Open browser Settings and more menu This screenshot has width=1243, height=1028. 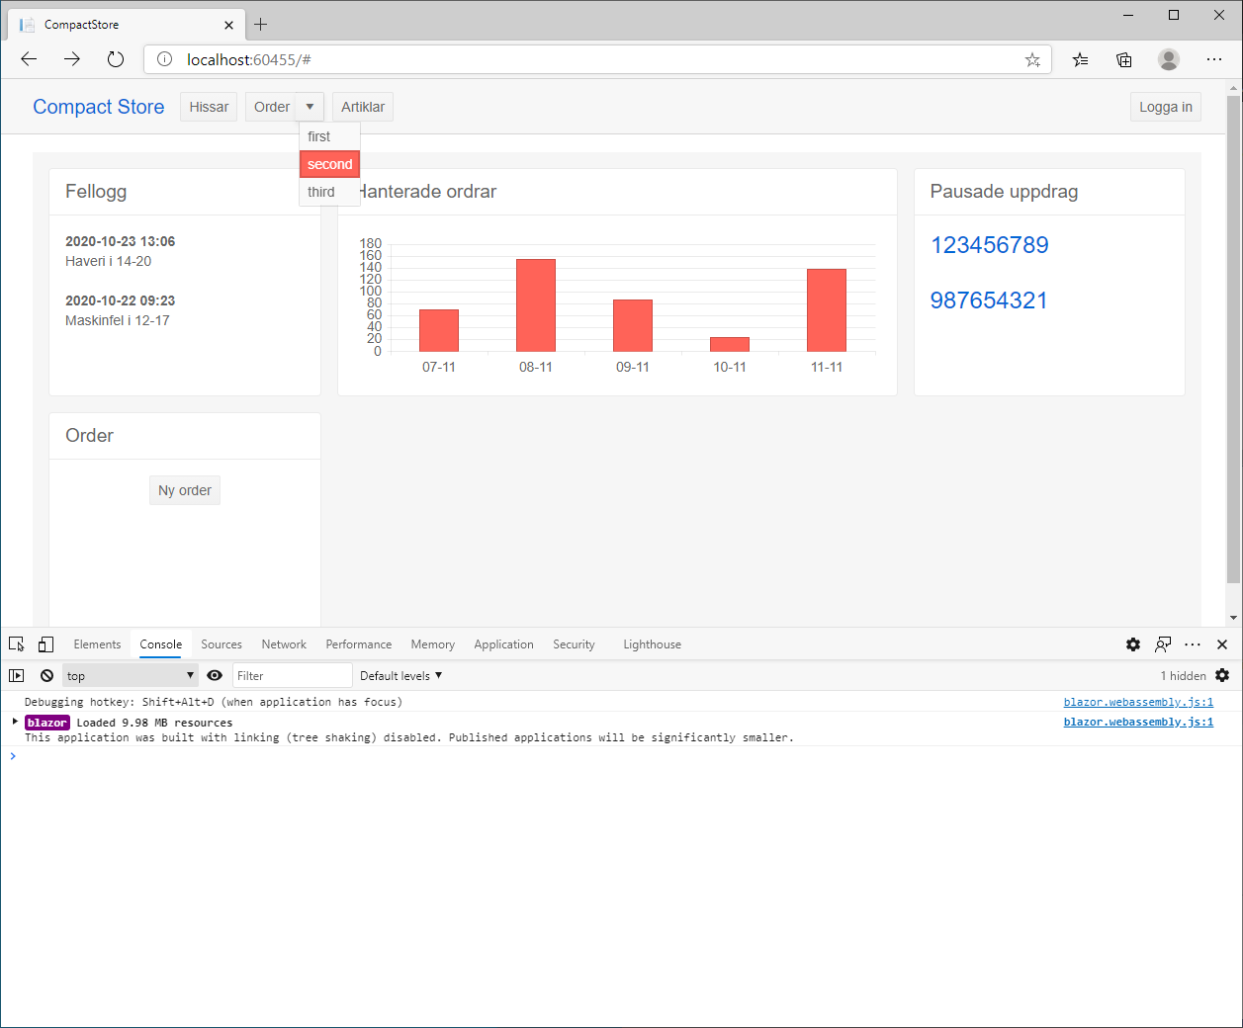(1214, 59)
